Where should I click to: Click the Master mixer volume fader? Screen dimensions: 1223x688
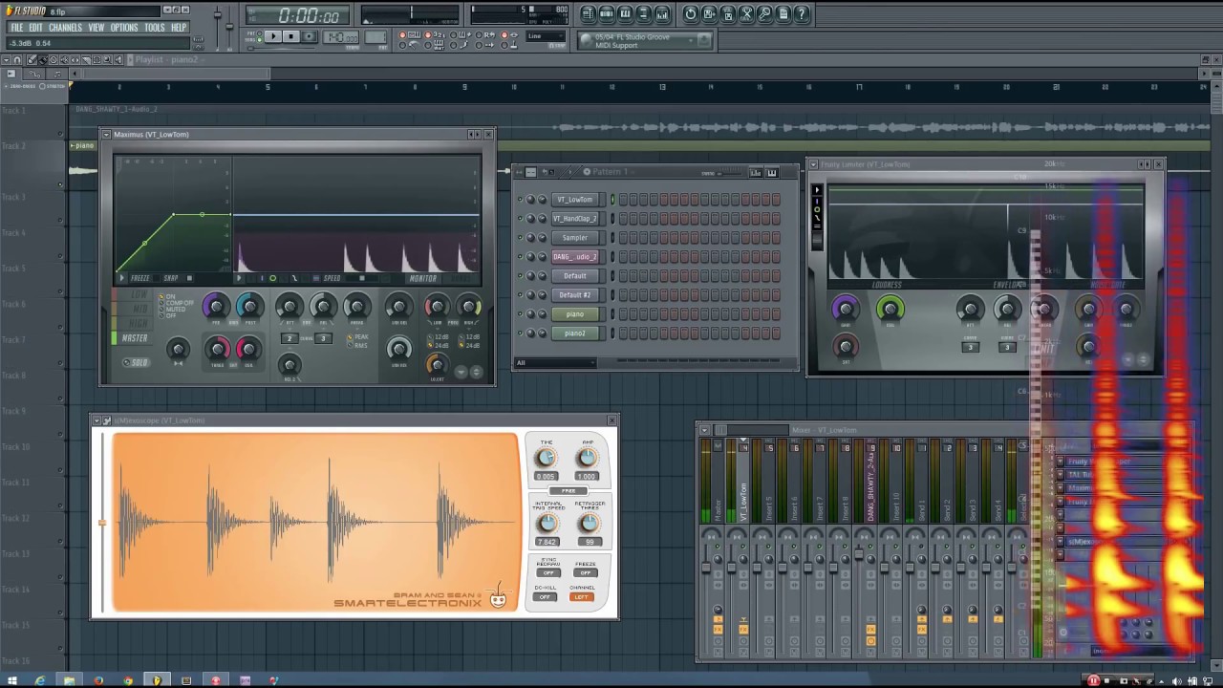(x=706, y=567)
